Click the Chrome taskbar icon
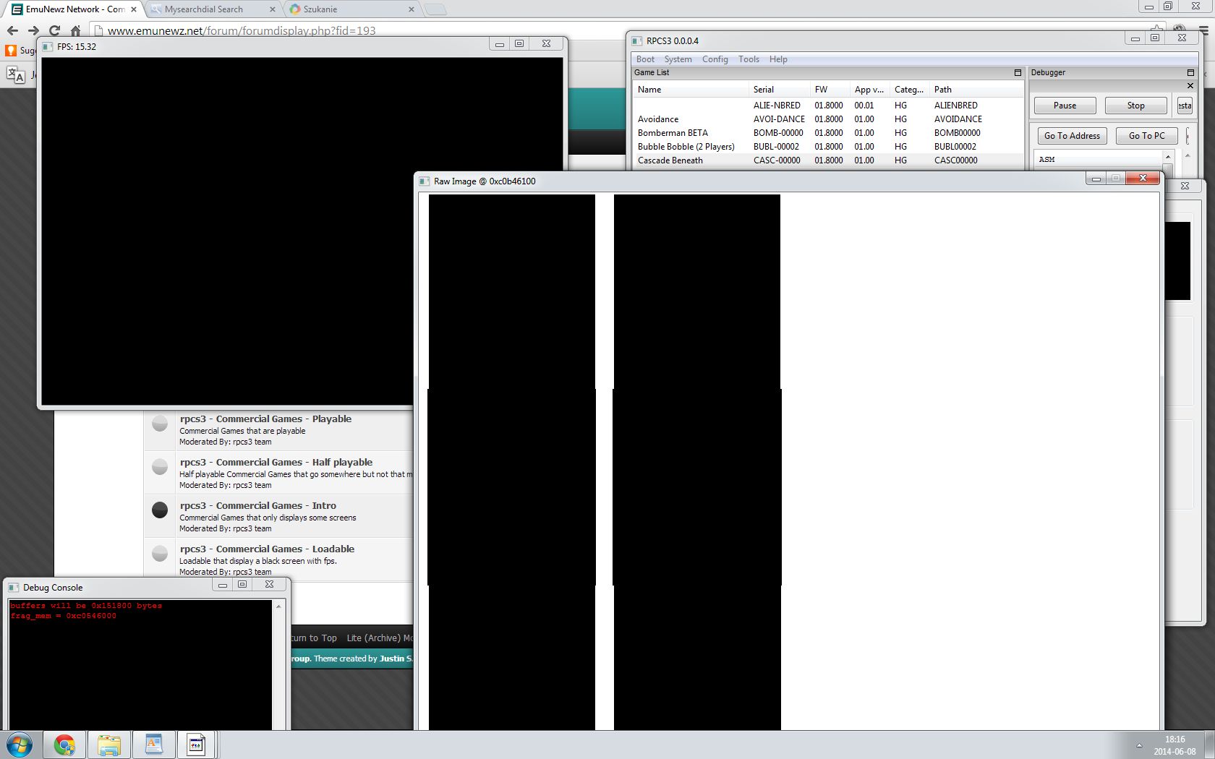Image resolution: width=1215 pixels, height=759 pixels. (x=64, y=745)
